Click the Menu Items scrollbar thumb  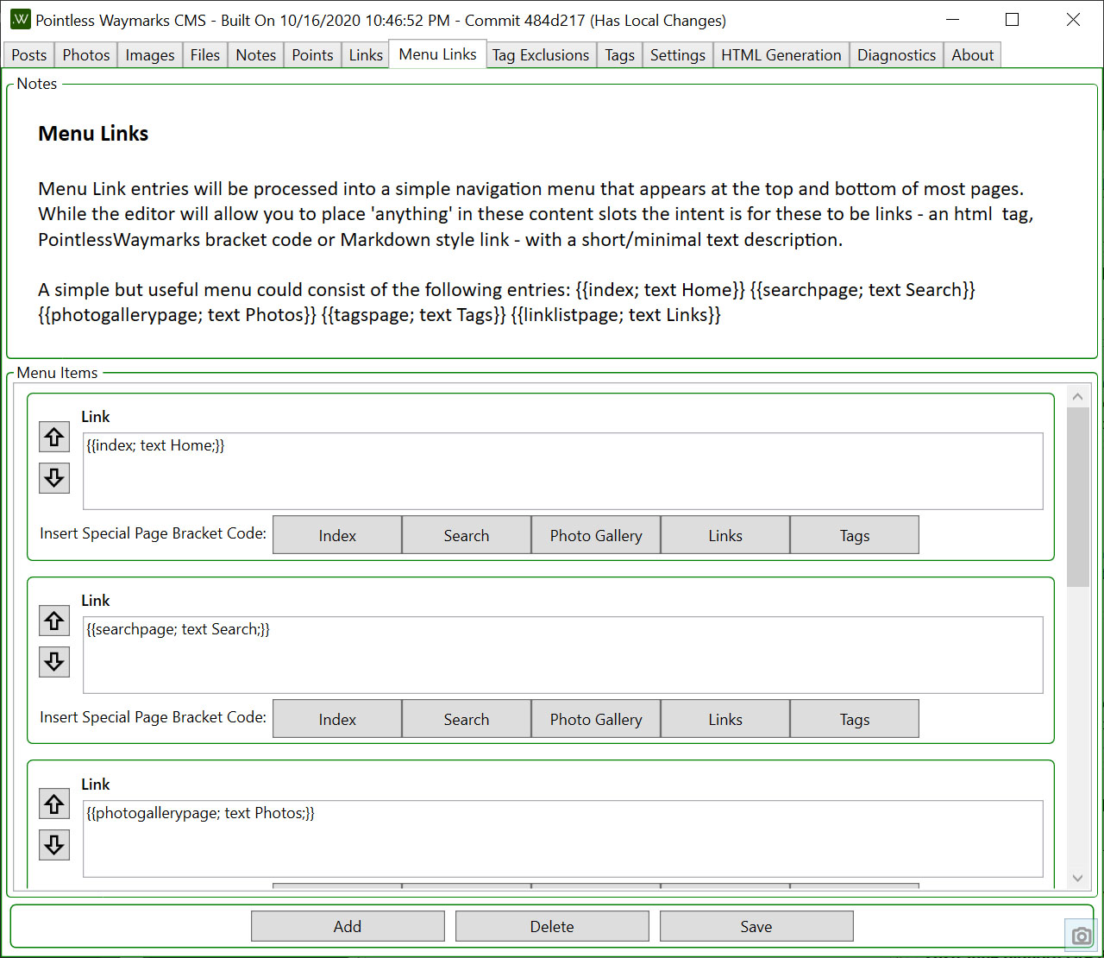[1078, 497]
